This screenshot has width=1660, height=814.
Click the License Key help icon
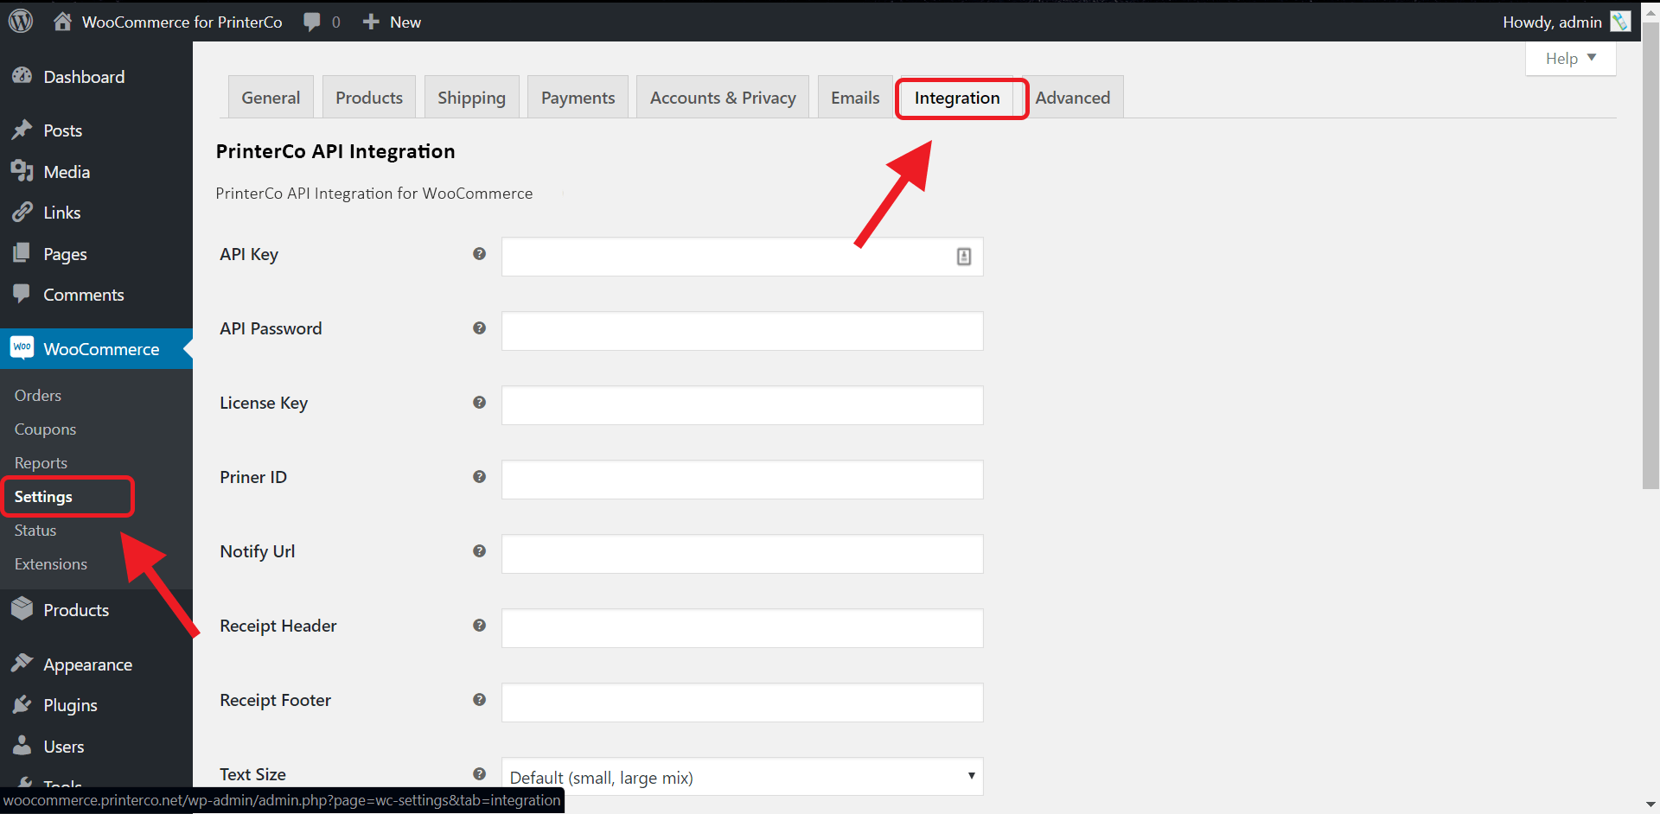[479, 403]
